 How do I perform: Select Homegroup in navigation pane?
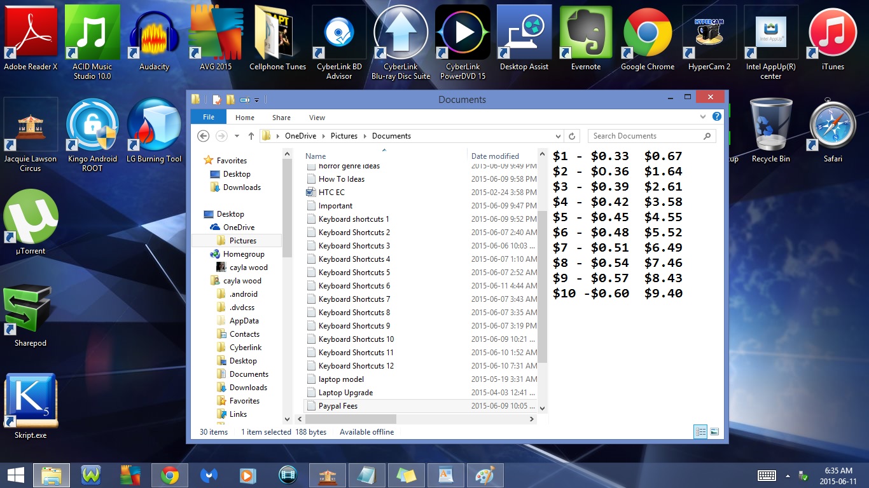pos(244,254)
